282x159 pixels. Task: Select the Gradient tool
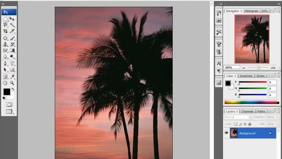tap(12, 50)
